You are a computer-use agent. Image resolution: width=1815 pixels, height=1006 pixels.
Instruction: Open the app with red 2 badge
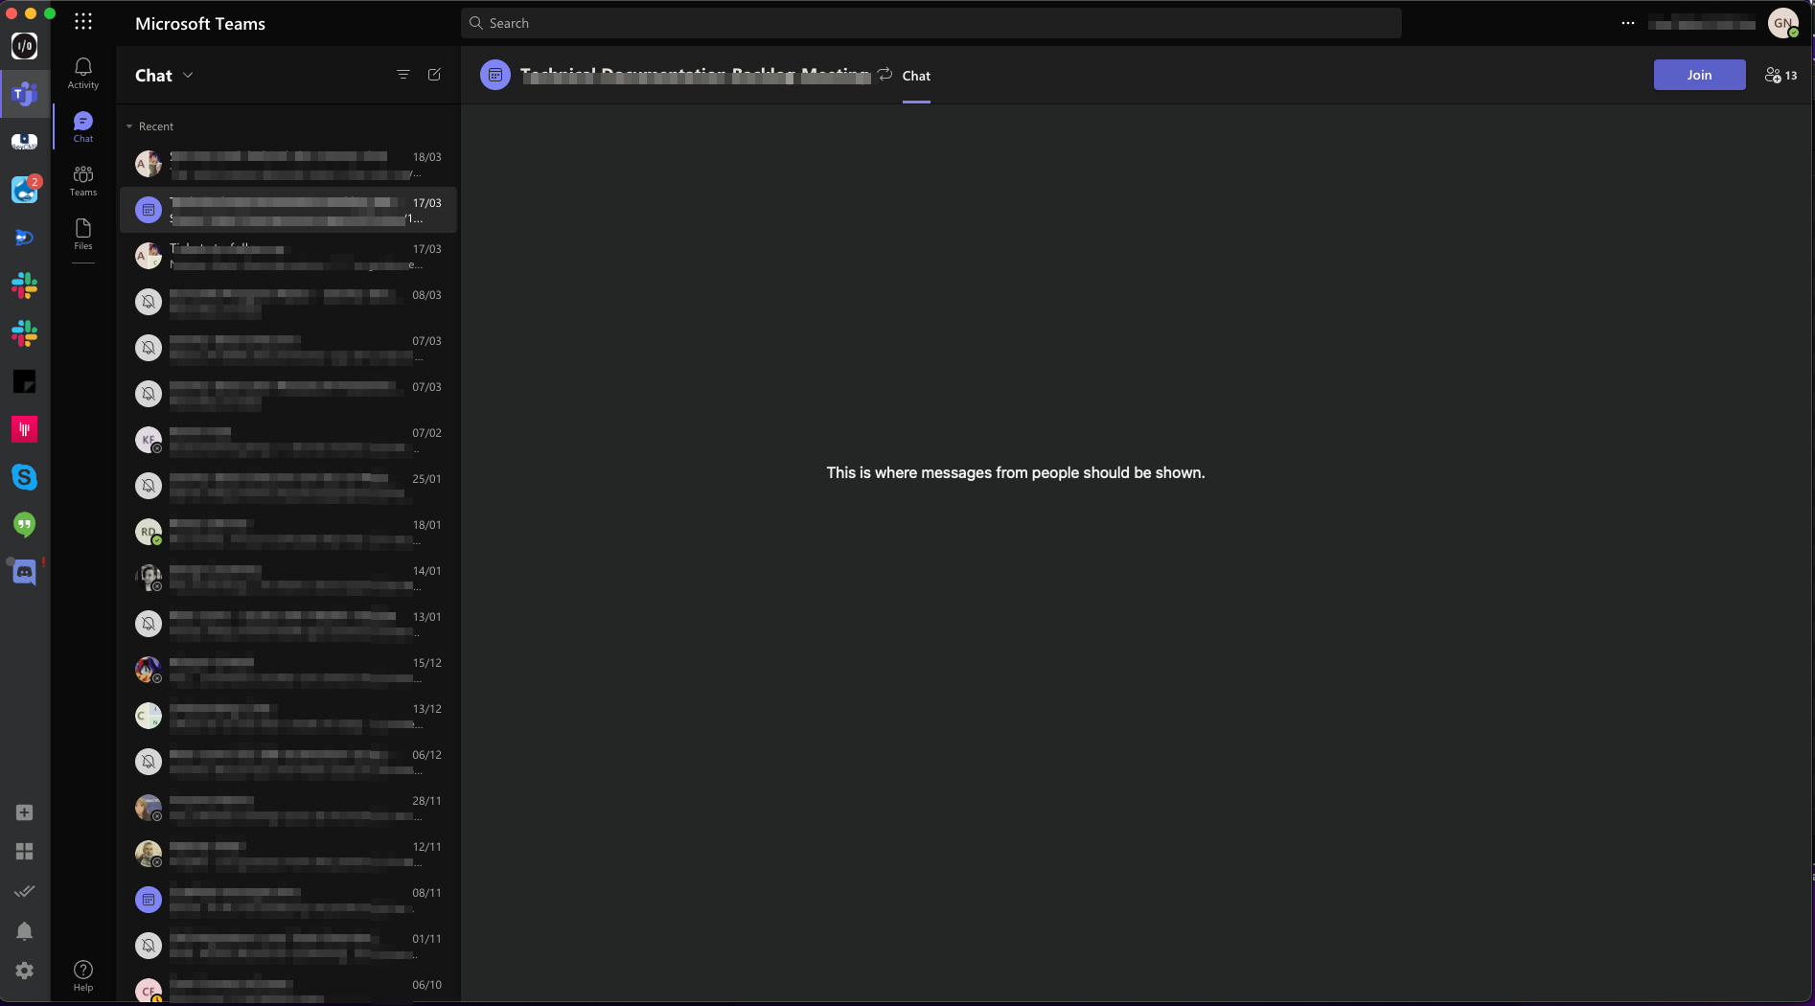(24, 190)
